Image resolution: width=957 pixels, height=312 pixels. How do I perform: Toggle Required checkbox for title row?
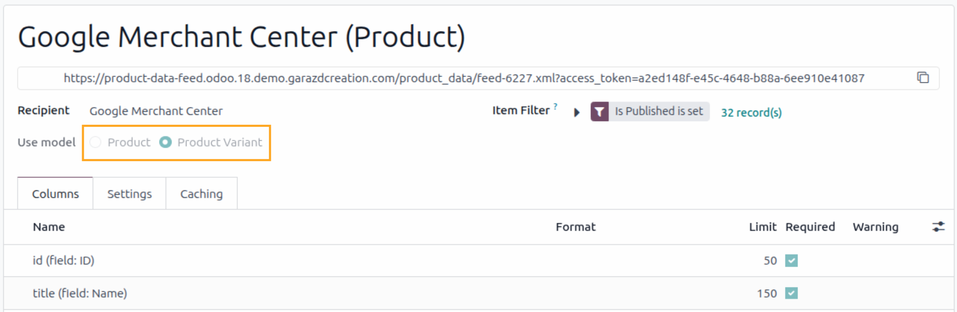point(791,293)
